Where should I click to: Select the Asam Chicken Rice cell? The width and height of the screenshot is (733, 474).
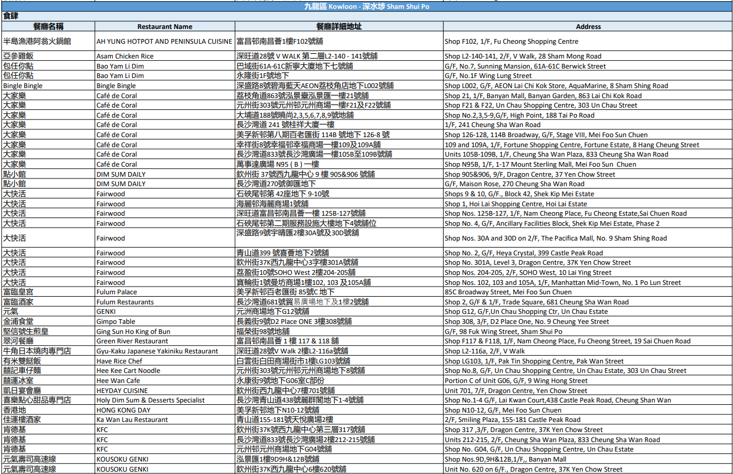click(165, 56)
